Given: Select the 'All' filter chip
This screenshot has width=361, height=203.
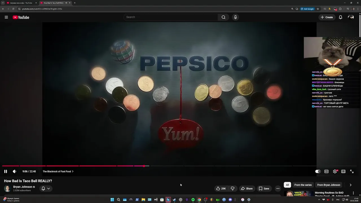Looking at the screenshot, I should [287, 185].
